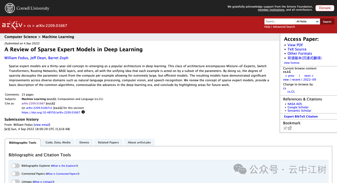Bookmark paper on BibSonomy icon

tap(285, 128)
